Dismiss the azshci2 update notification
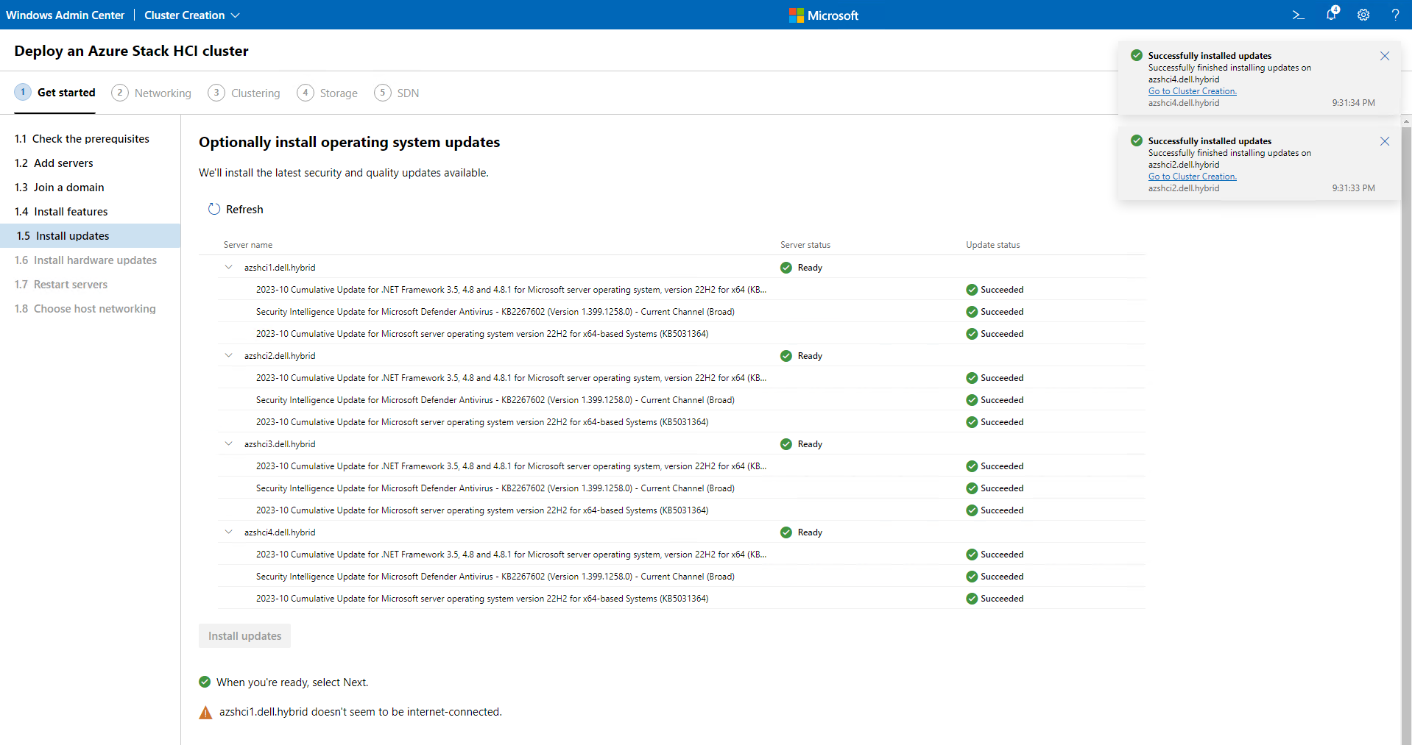Screen dimensions: 1412x745 1384,141
